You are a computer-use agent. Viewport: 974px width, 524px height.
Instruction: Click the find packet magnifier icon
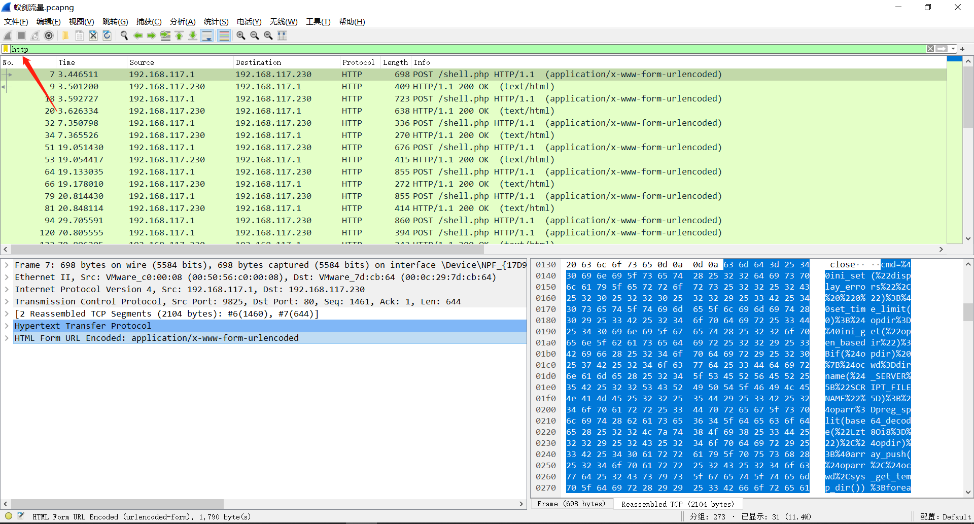pos(124,36)
